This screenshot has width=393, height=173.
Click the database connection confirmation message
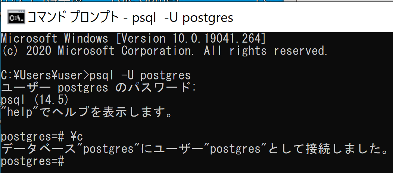click(195, 149)
